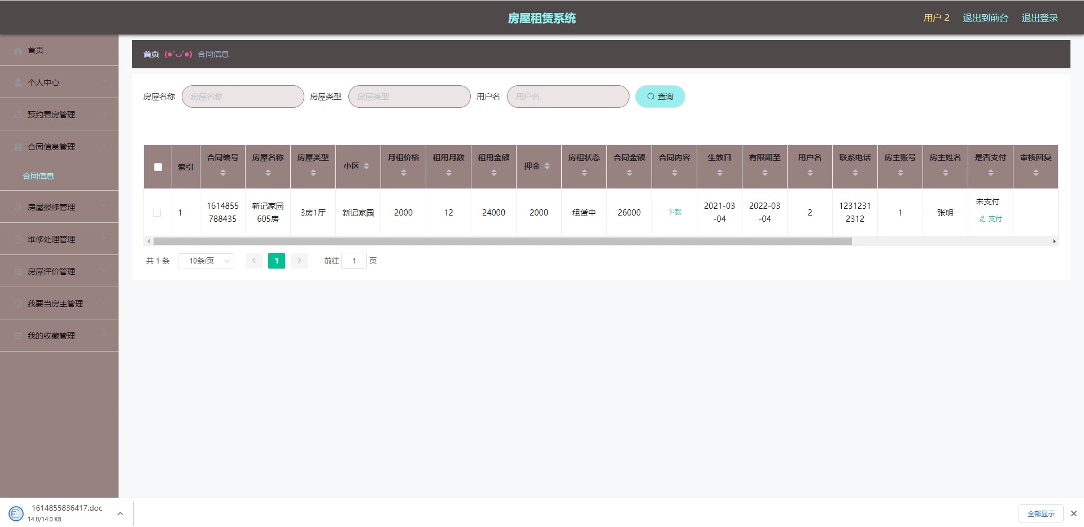This screenshot has height=527, width=1084.
Task: Click the sort arrows in 房租状态 column header
Action: click(x=584, y=173)
